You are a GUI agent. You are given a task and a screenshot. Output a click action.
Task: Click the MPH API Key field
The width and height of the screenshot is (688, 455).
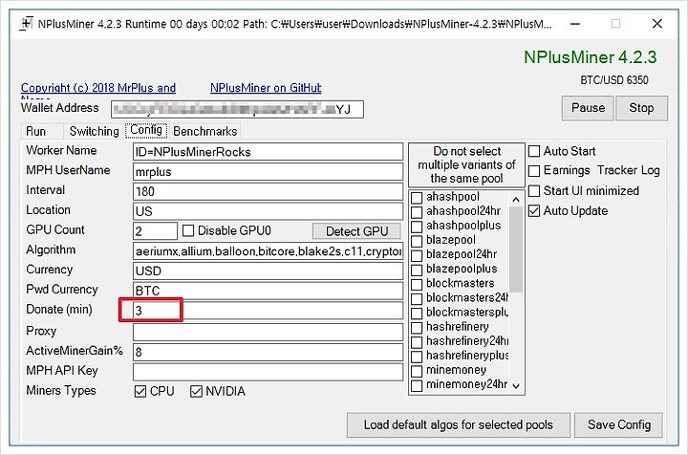click(x=268, y=372)
